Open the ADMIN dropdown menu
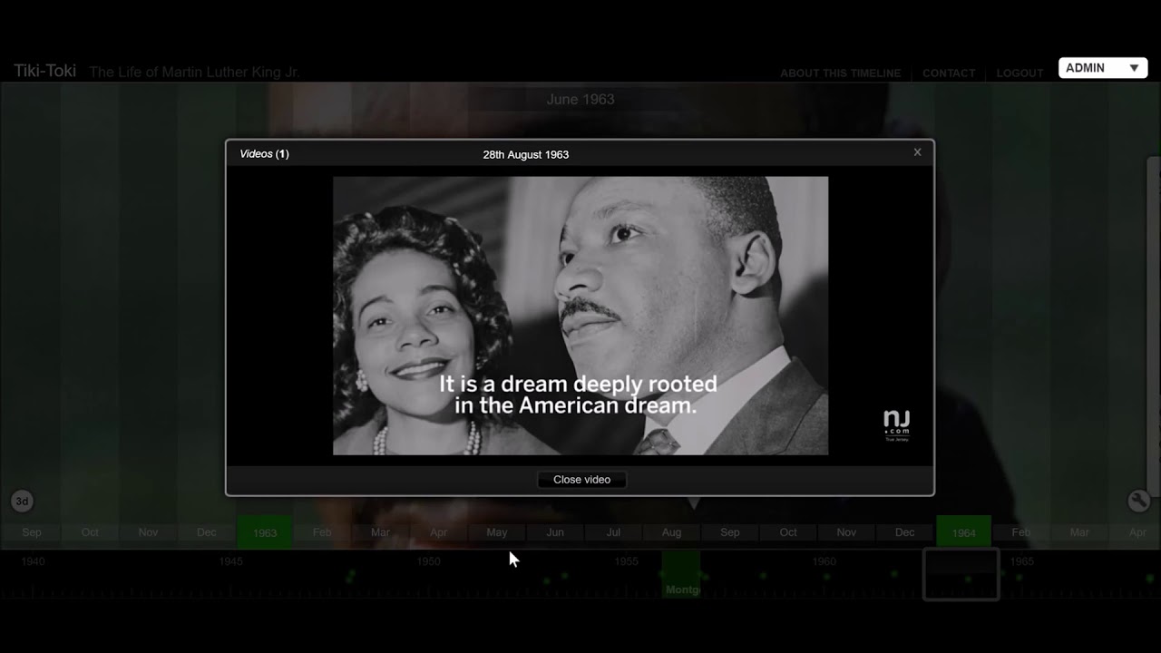 [1103, 68]
